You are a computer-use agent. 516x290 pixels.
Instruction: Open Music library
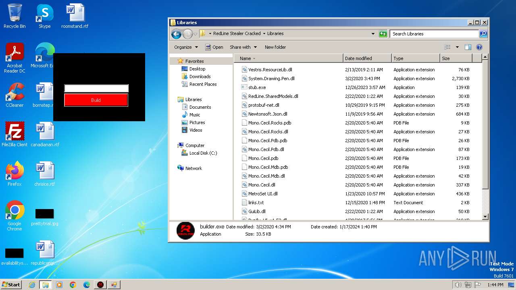[195, 115]
